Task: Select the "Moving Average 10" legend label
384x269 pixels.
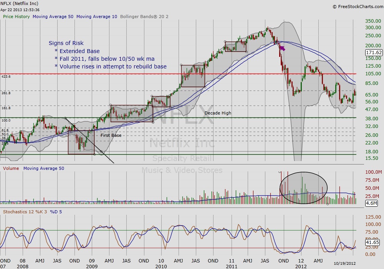Action: pos(97,17)
